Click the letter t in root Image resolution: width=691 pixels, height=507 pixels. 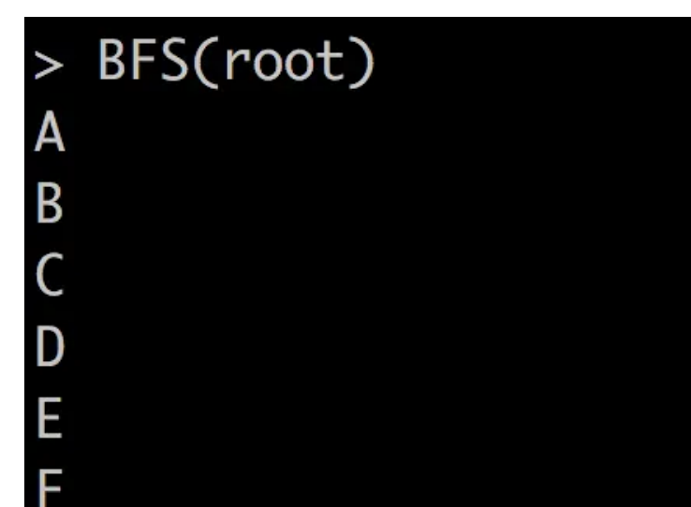click(330, 61)
